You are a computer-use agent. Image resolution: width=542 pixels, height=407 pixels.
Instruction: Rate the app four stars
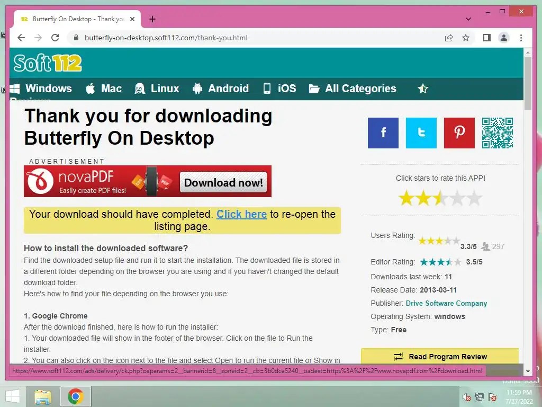[x=457, y=198]
